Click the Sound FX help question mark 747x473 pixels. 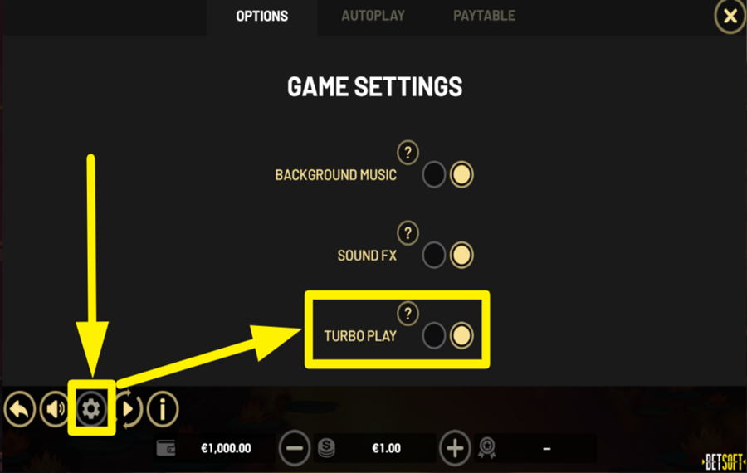408,233
